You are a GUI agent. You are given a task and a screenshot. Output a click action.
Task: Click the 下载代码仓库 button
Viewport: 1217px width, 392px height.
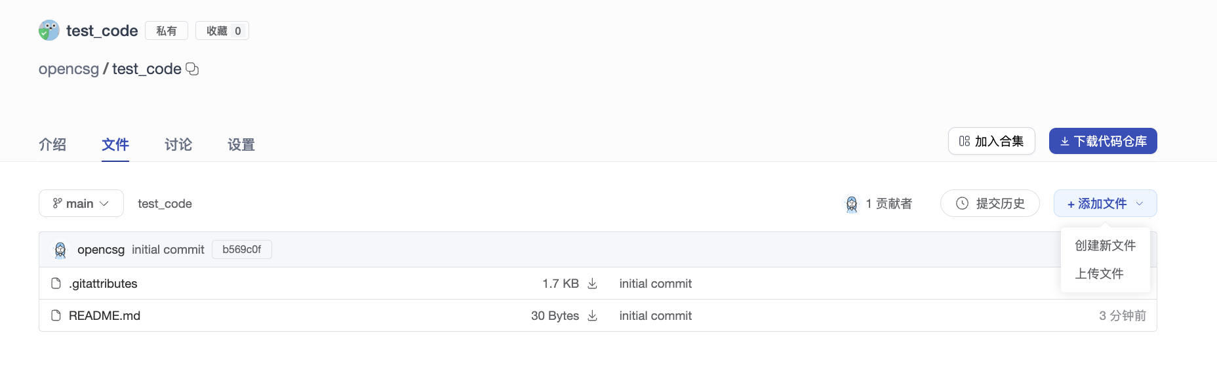coord(1103,141)
